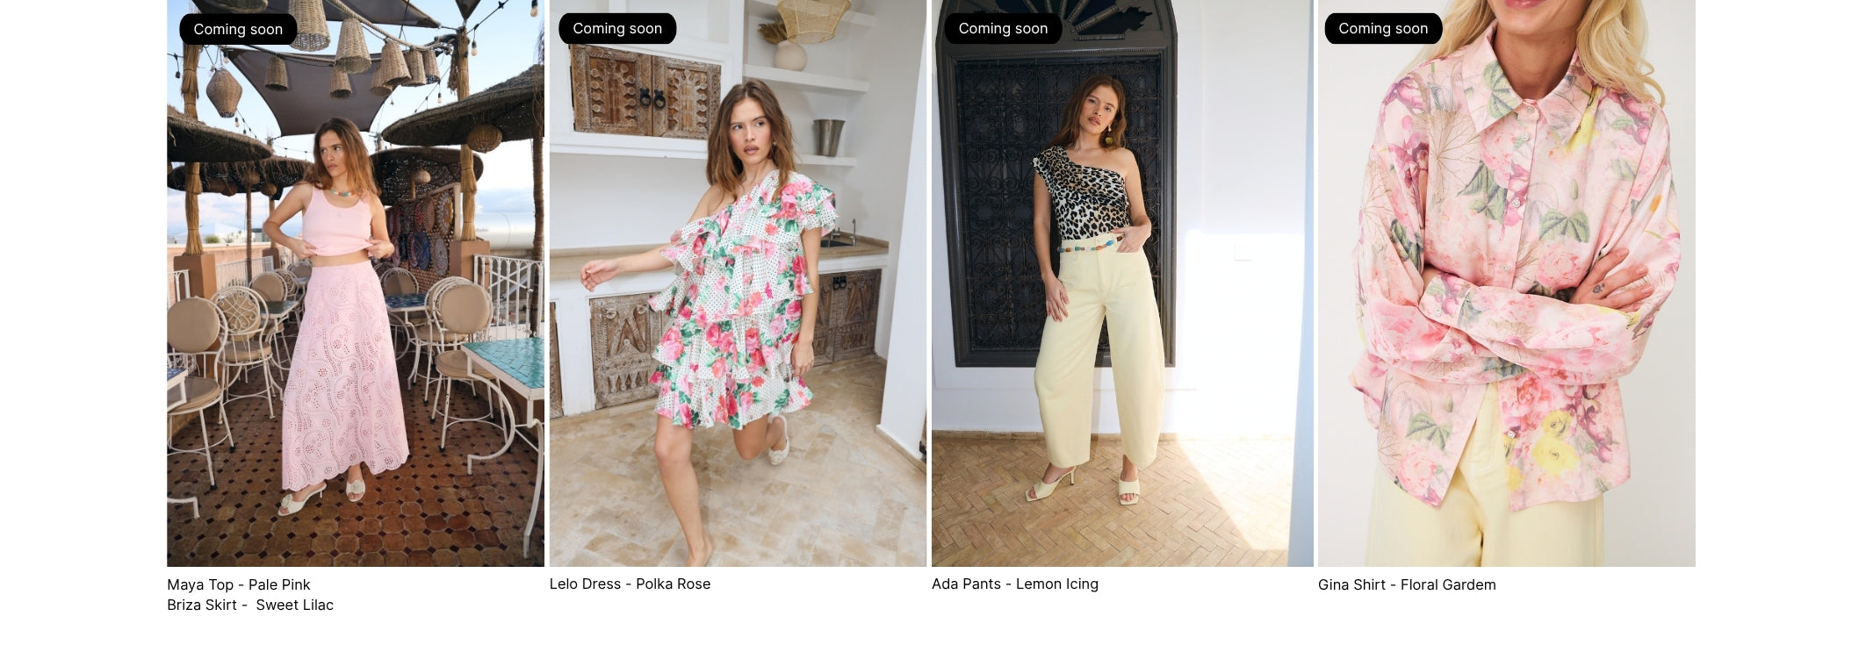
Task: Click the Coming soon badge on Ada Pants
Action: (x=1003, y=28)
